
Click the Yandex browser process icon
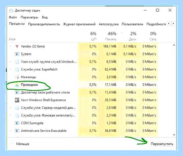[x=17, y=46]
